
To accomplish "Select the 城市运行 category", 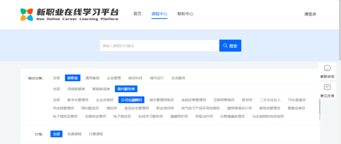I will (x=157, y=78).
